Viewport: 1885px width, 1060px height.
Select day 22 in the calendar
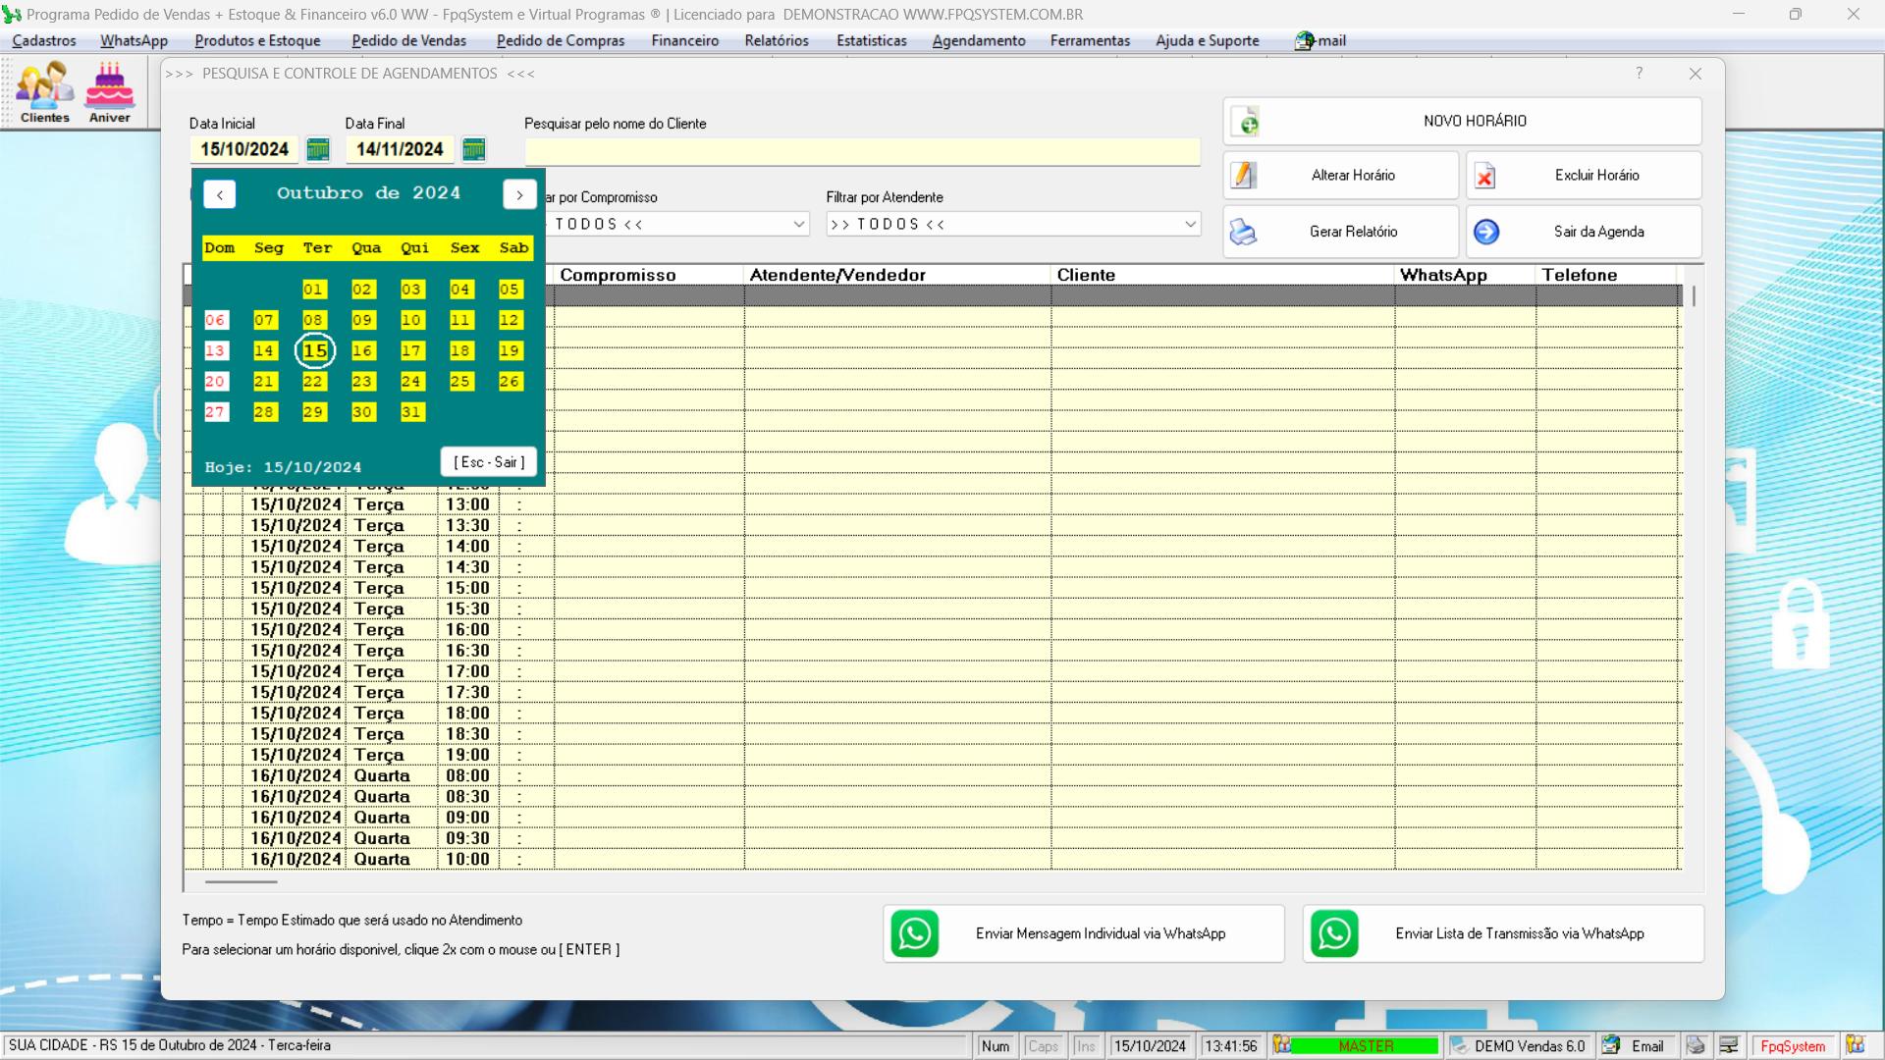(313, 382)
